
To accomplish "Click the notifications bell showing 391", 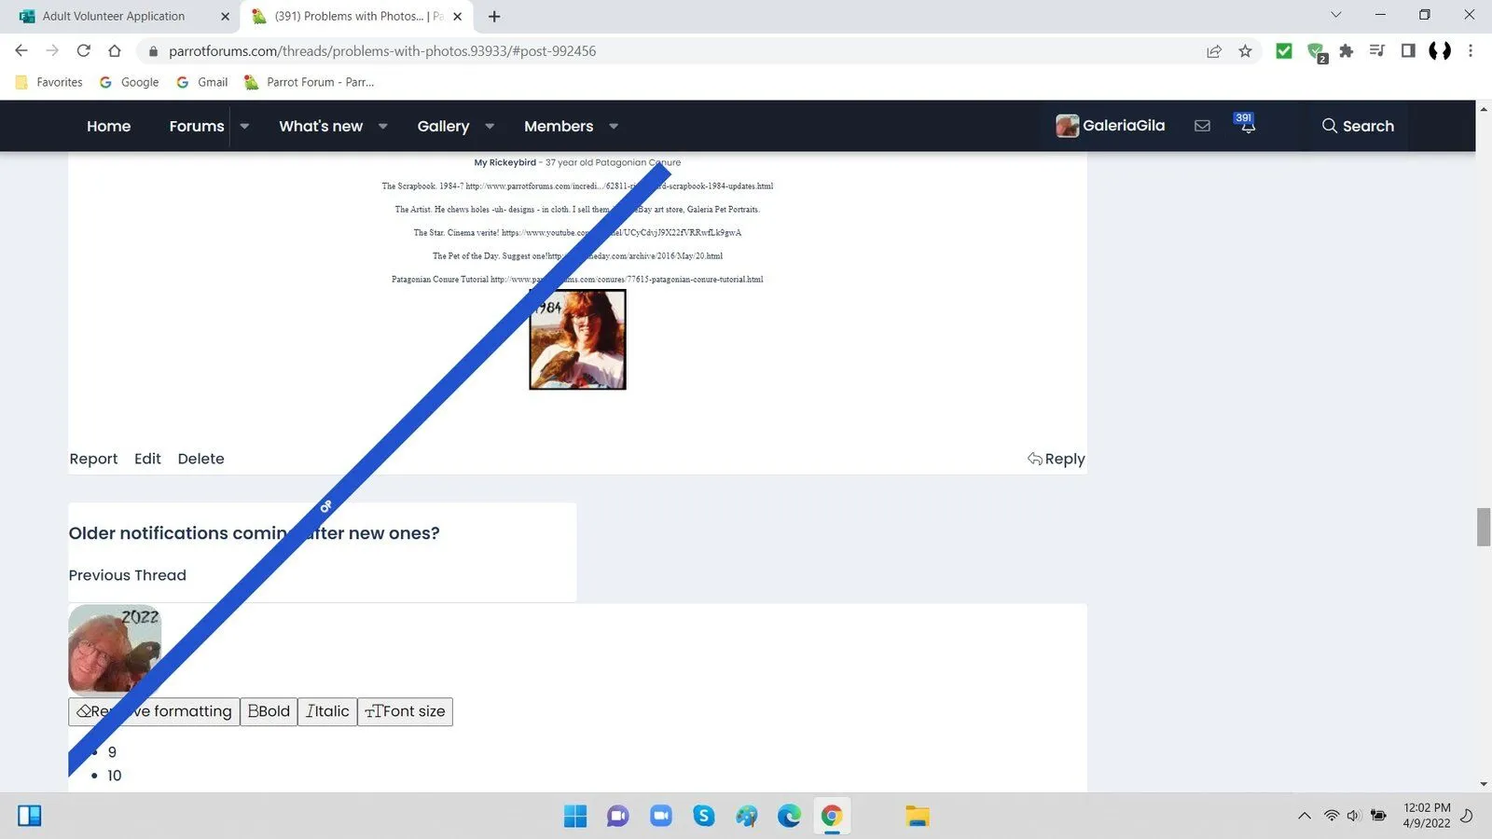I will 1247,126.
